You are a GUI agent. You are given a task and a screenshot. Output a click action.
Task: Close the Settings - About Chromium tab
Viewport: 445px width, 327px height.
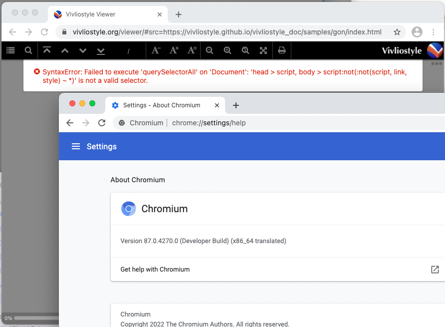(x=217, y=105)
